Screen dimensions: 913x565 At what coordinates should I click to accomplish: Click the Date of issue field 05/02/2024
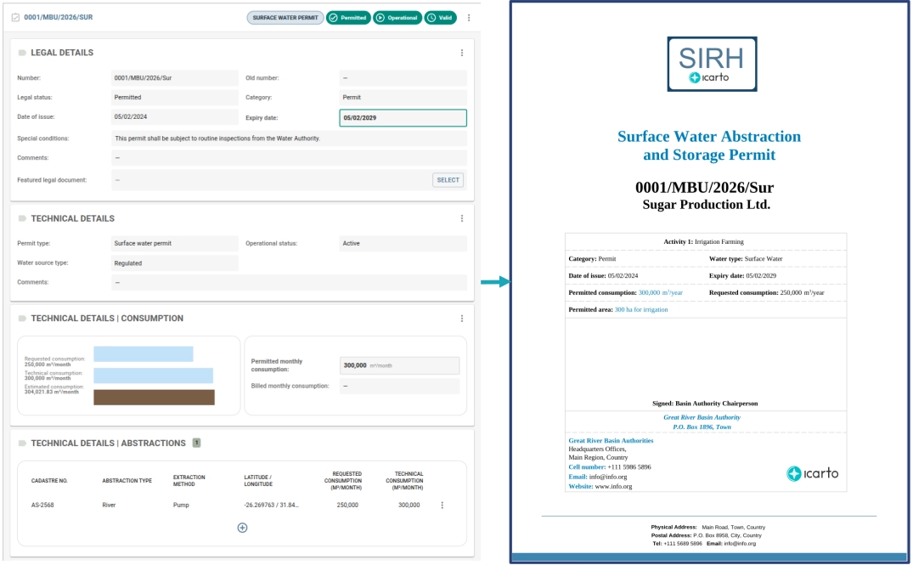click(x=175, y=117)
